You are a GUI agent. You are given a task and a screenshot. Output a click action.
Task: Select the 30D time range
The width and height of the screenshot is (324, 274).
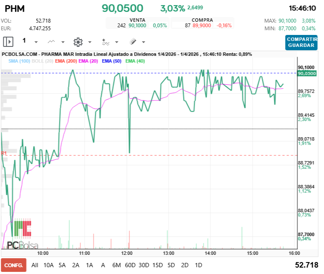[144, 265]
